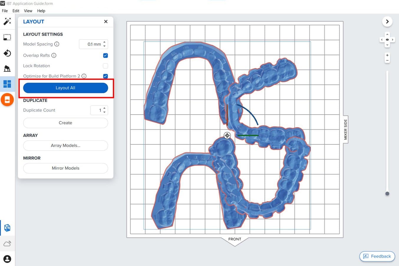Rotate the view upward with the up arrow
This screenshot has height=266, width=399.
click(x=387, y=34)
